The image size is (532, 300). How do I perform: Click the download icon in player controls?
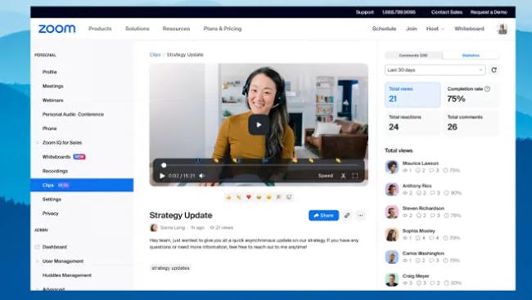click(343, 176)
